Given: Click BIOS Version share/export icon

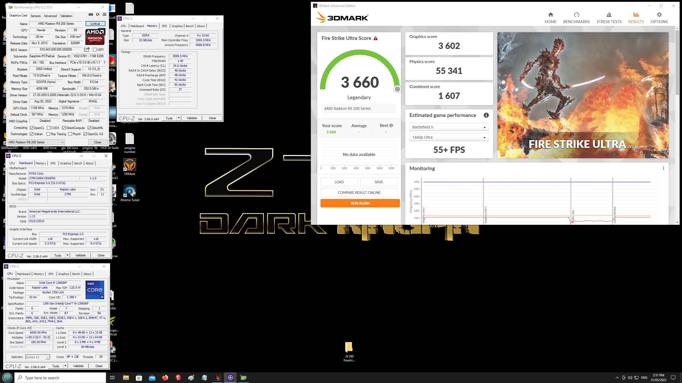Looking at the screenshot, I should pyautogui.click(x=87, y=49).
